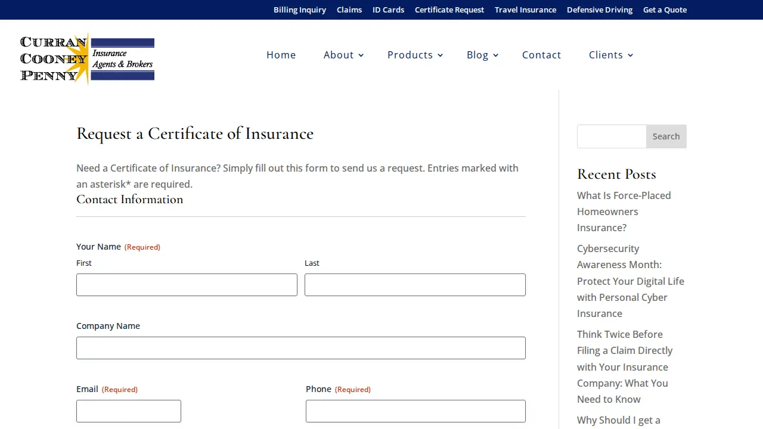Open the Claims link
This screenshot has height=429, width=763.
349,10
